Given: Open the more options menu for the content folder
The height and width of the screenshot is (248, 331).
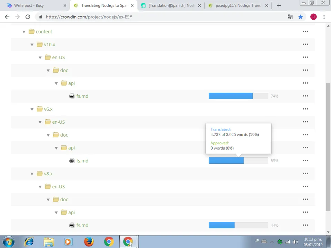Looking at the screenshot, I should [x=305, y=31].
